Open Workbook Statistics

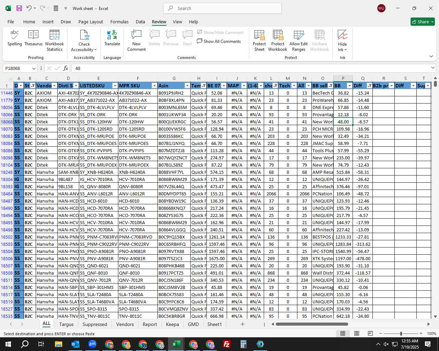[x=55, y=40]
